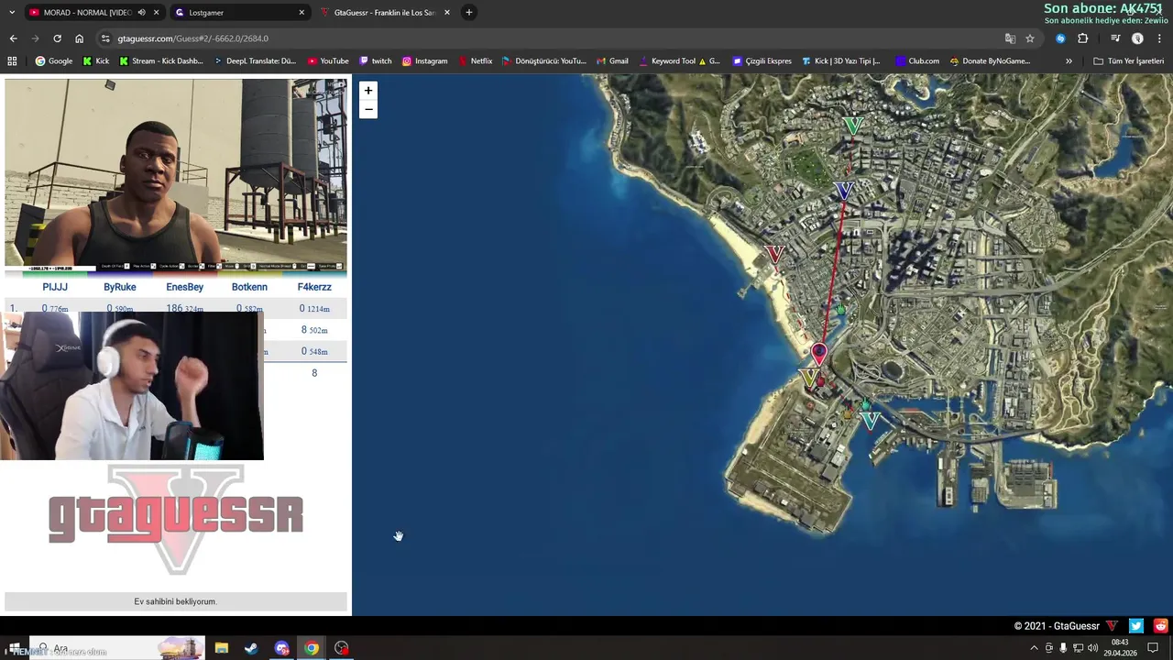The width and height of the screenshot is (1173, 660).
Task: Close the GtaGuessr tab
Action: (x=447, y=13)
